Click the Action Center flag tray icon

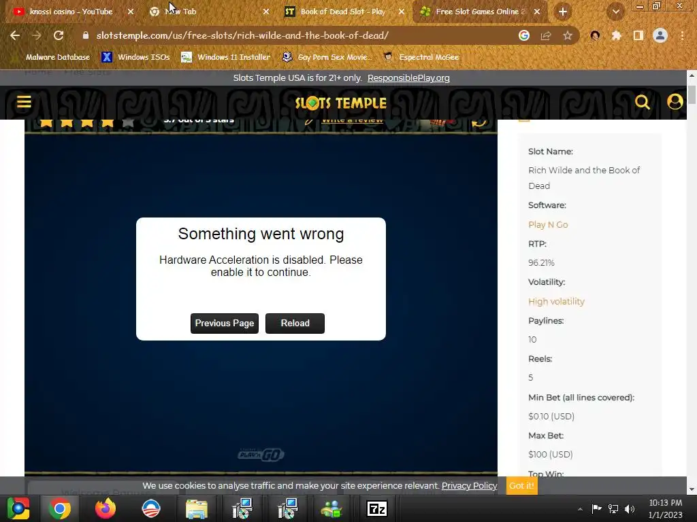(596, 508)
